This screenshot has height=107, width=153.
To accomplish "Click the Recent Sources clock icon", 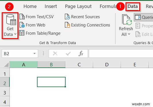I will pos(67,17).
